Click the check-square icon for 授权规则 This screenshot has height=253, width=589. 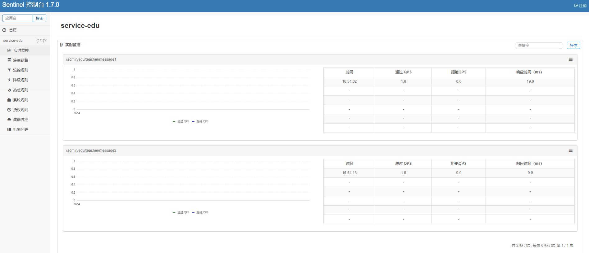pos(9,110)
